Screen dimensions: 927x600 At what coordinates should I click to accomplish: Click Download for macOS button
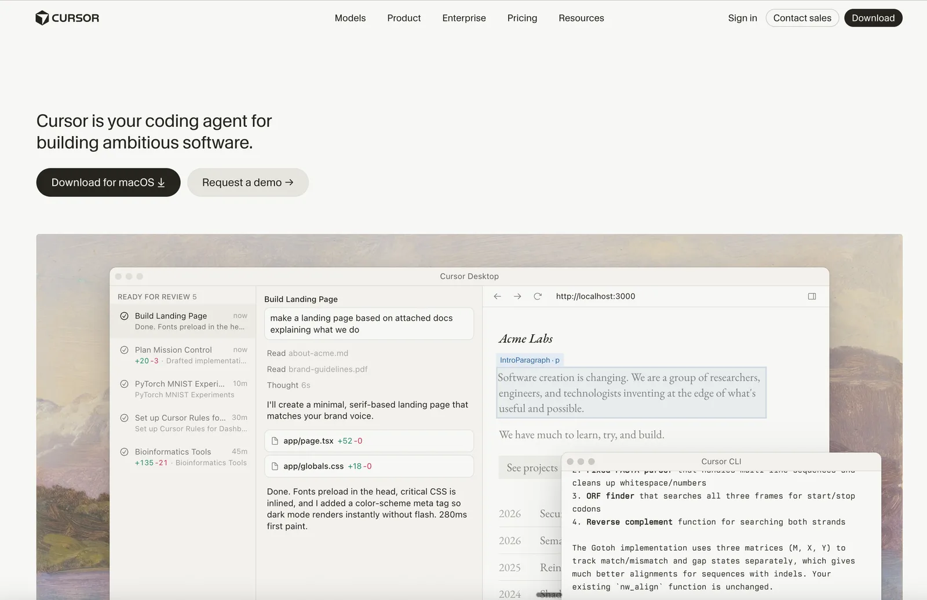coord(108,182)
